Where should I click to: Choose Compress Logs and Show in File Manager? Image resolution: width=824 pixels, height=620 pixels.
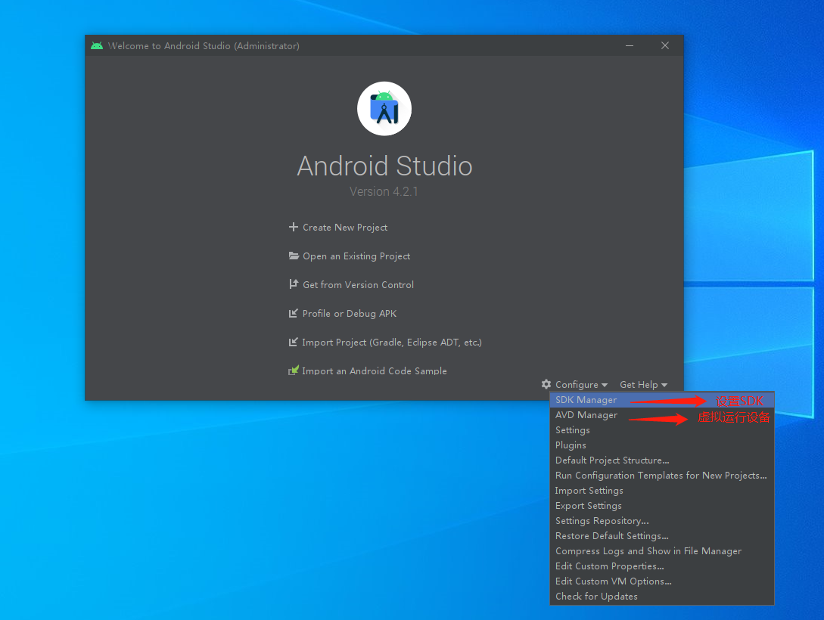pos(648,550)
